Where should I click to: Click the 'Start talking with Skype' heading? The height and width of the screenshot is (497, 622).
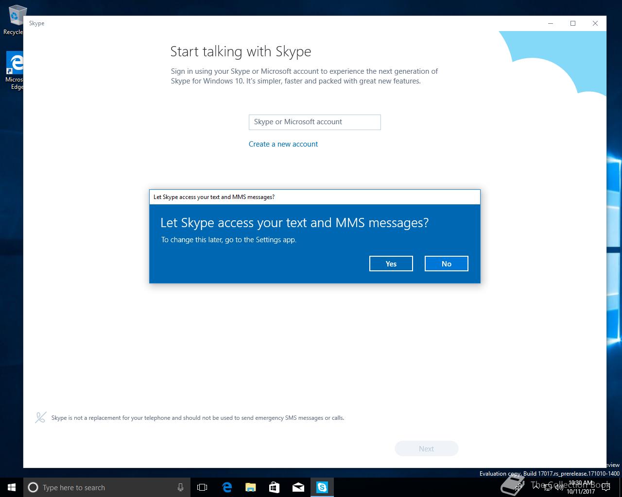point(241,51)
